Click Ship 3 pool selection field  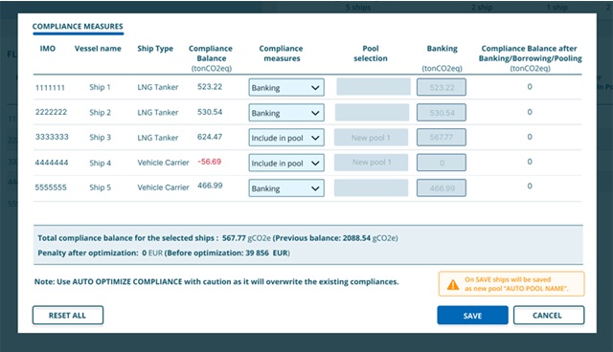point(371,138)
